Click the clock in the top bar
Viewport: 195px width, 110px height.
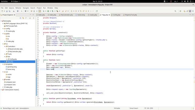click(x=97, y=1)
